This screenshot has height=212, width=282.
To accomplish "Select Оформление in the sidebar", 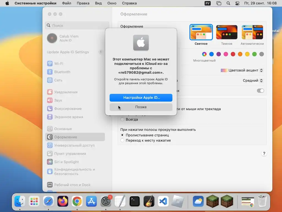I will [75, 137].
